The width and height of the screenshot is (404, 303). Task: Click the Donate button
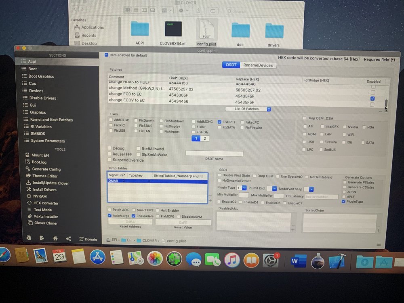pyautogui.click(x=88, y=239)
